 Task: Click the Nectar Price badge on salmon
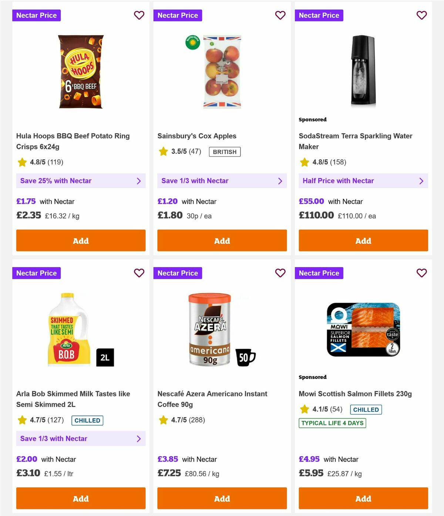319,273
